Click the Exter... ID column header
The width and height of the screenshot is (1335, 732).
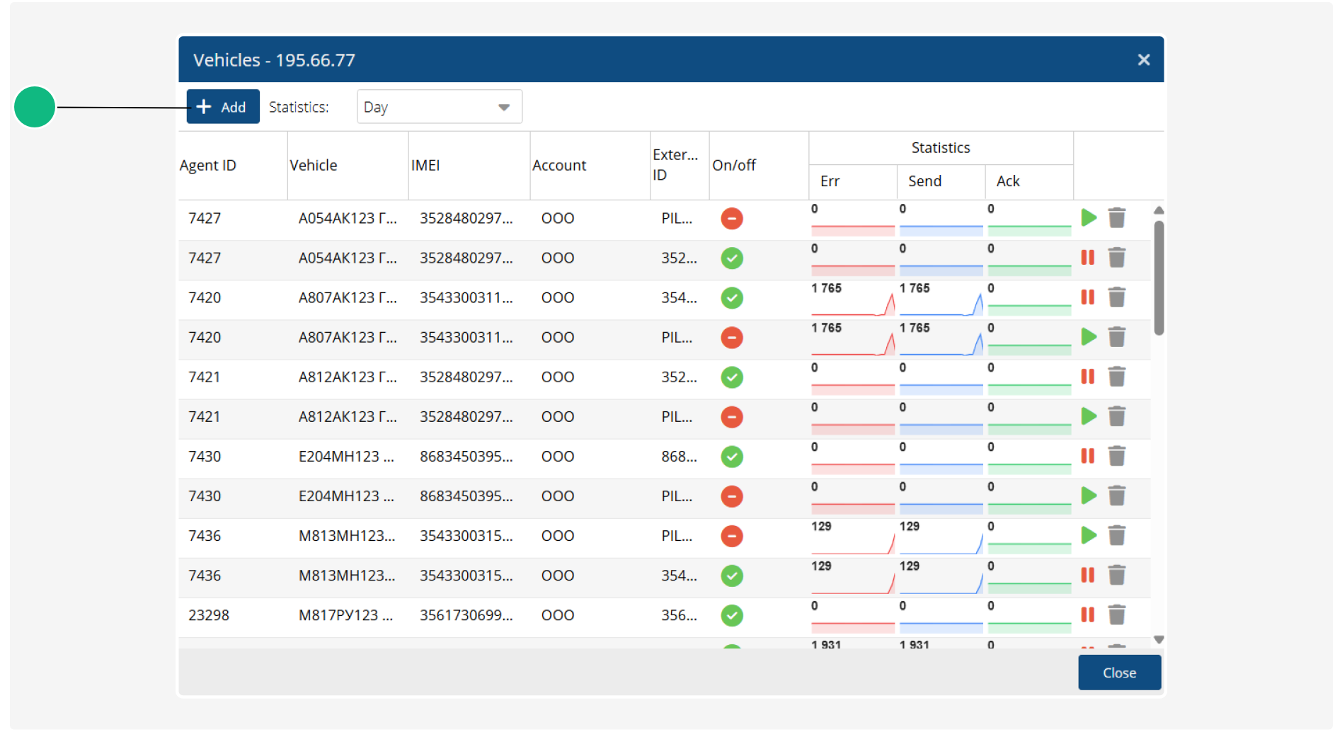(x=680, y=166)
